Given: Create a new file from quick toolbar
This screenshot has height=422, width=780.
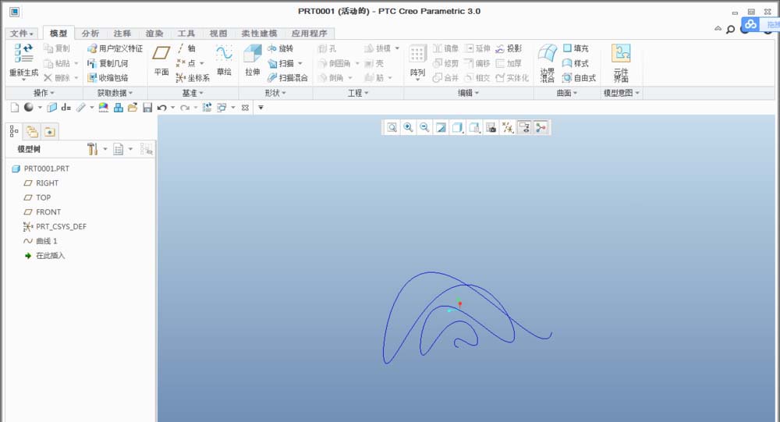Looking at the screenshot, I should pos(15,108).
